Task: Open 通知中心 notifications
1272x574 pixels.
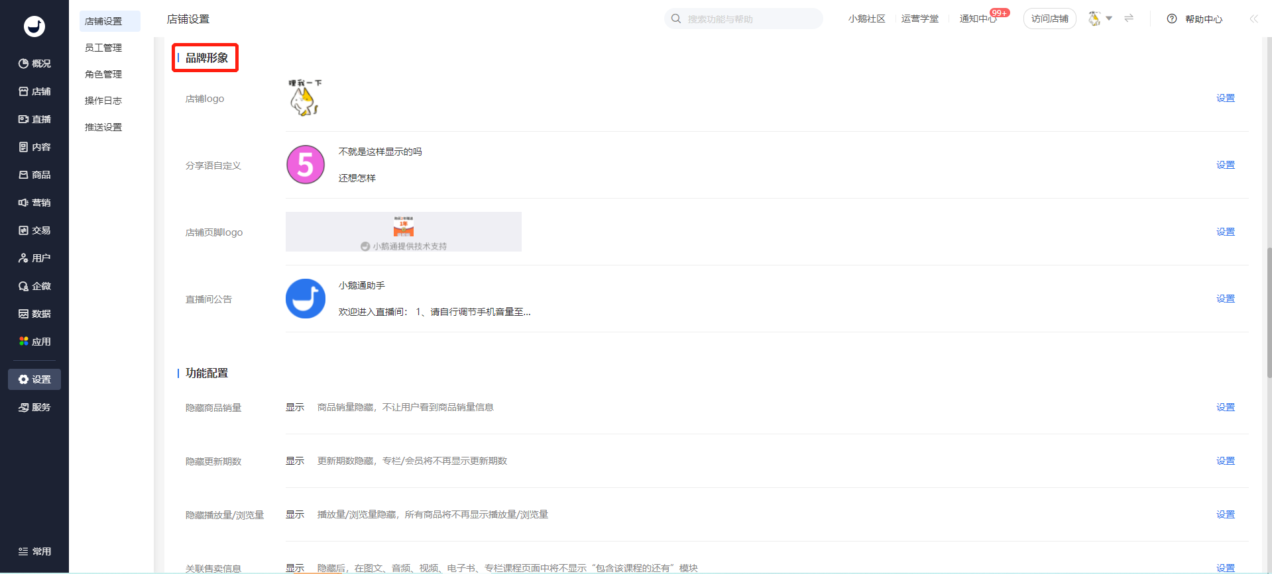Action: point(978,19)
